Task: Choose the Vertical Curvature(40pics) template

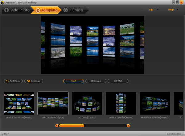Action: tap(19, 103)
